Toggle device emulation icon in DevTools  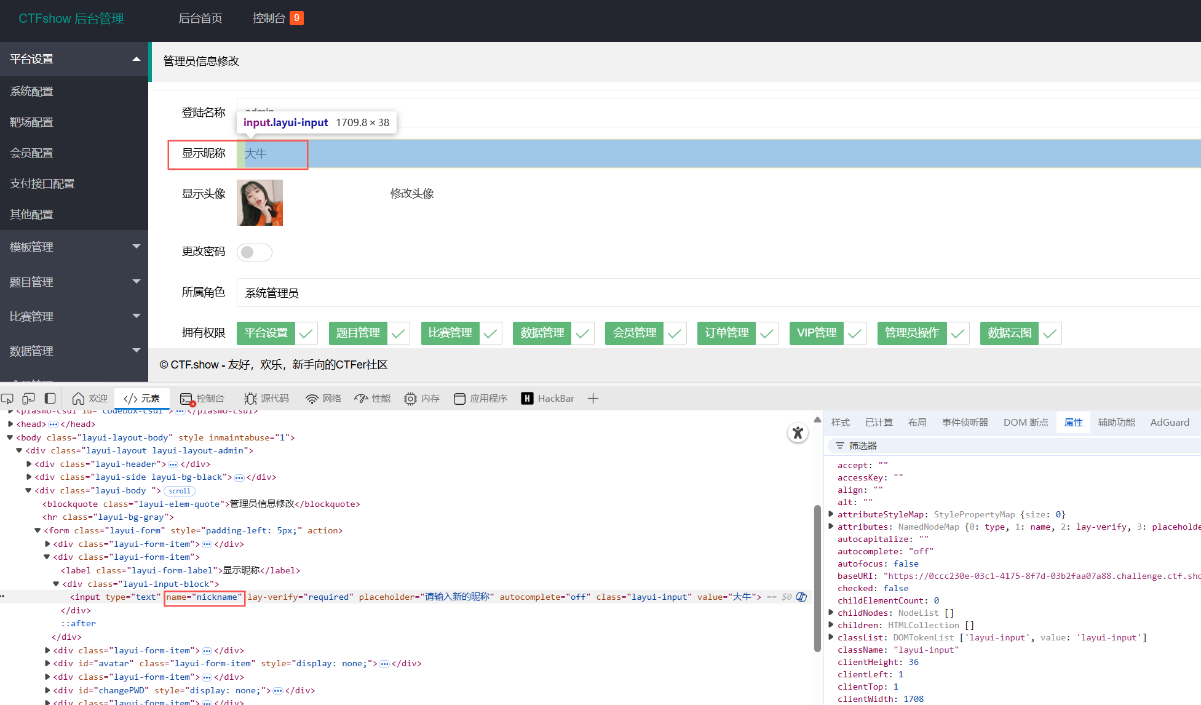coord(28,399)
